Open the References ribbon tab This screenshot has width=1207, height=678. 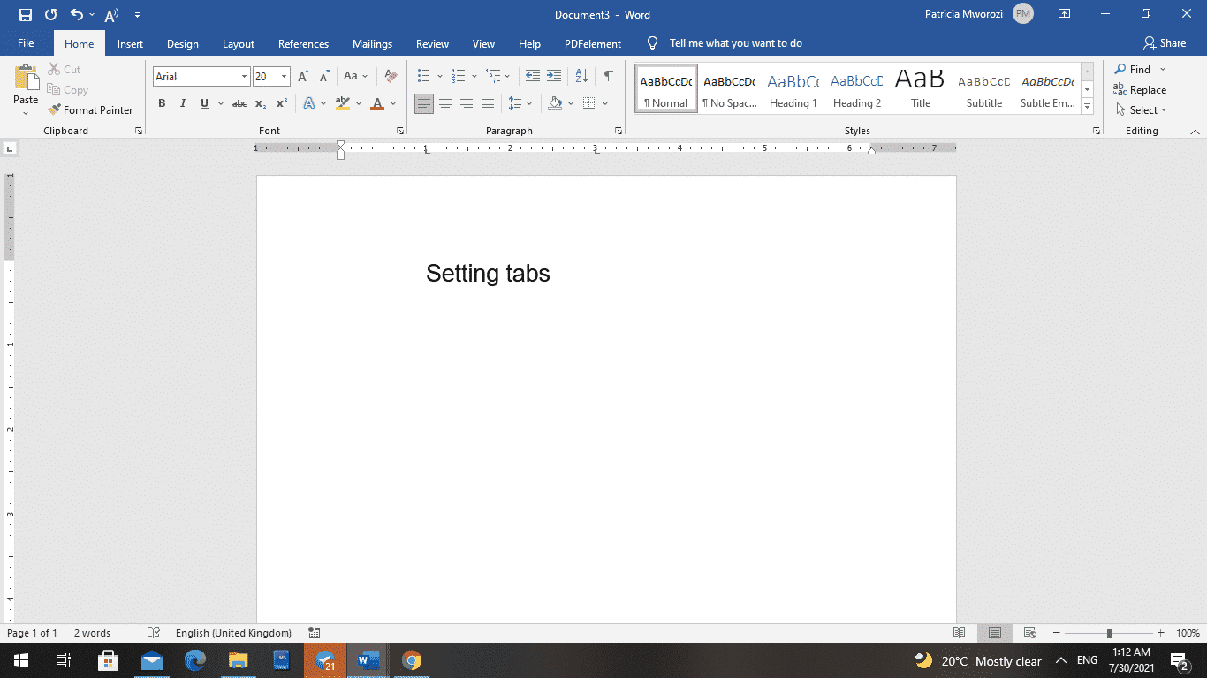coord(303,42)
